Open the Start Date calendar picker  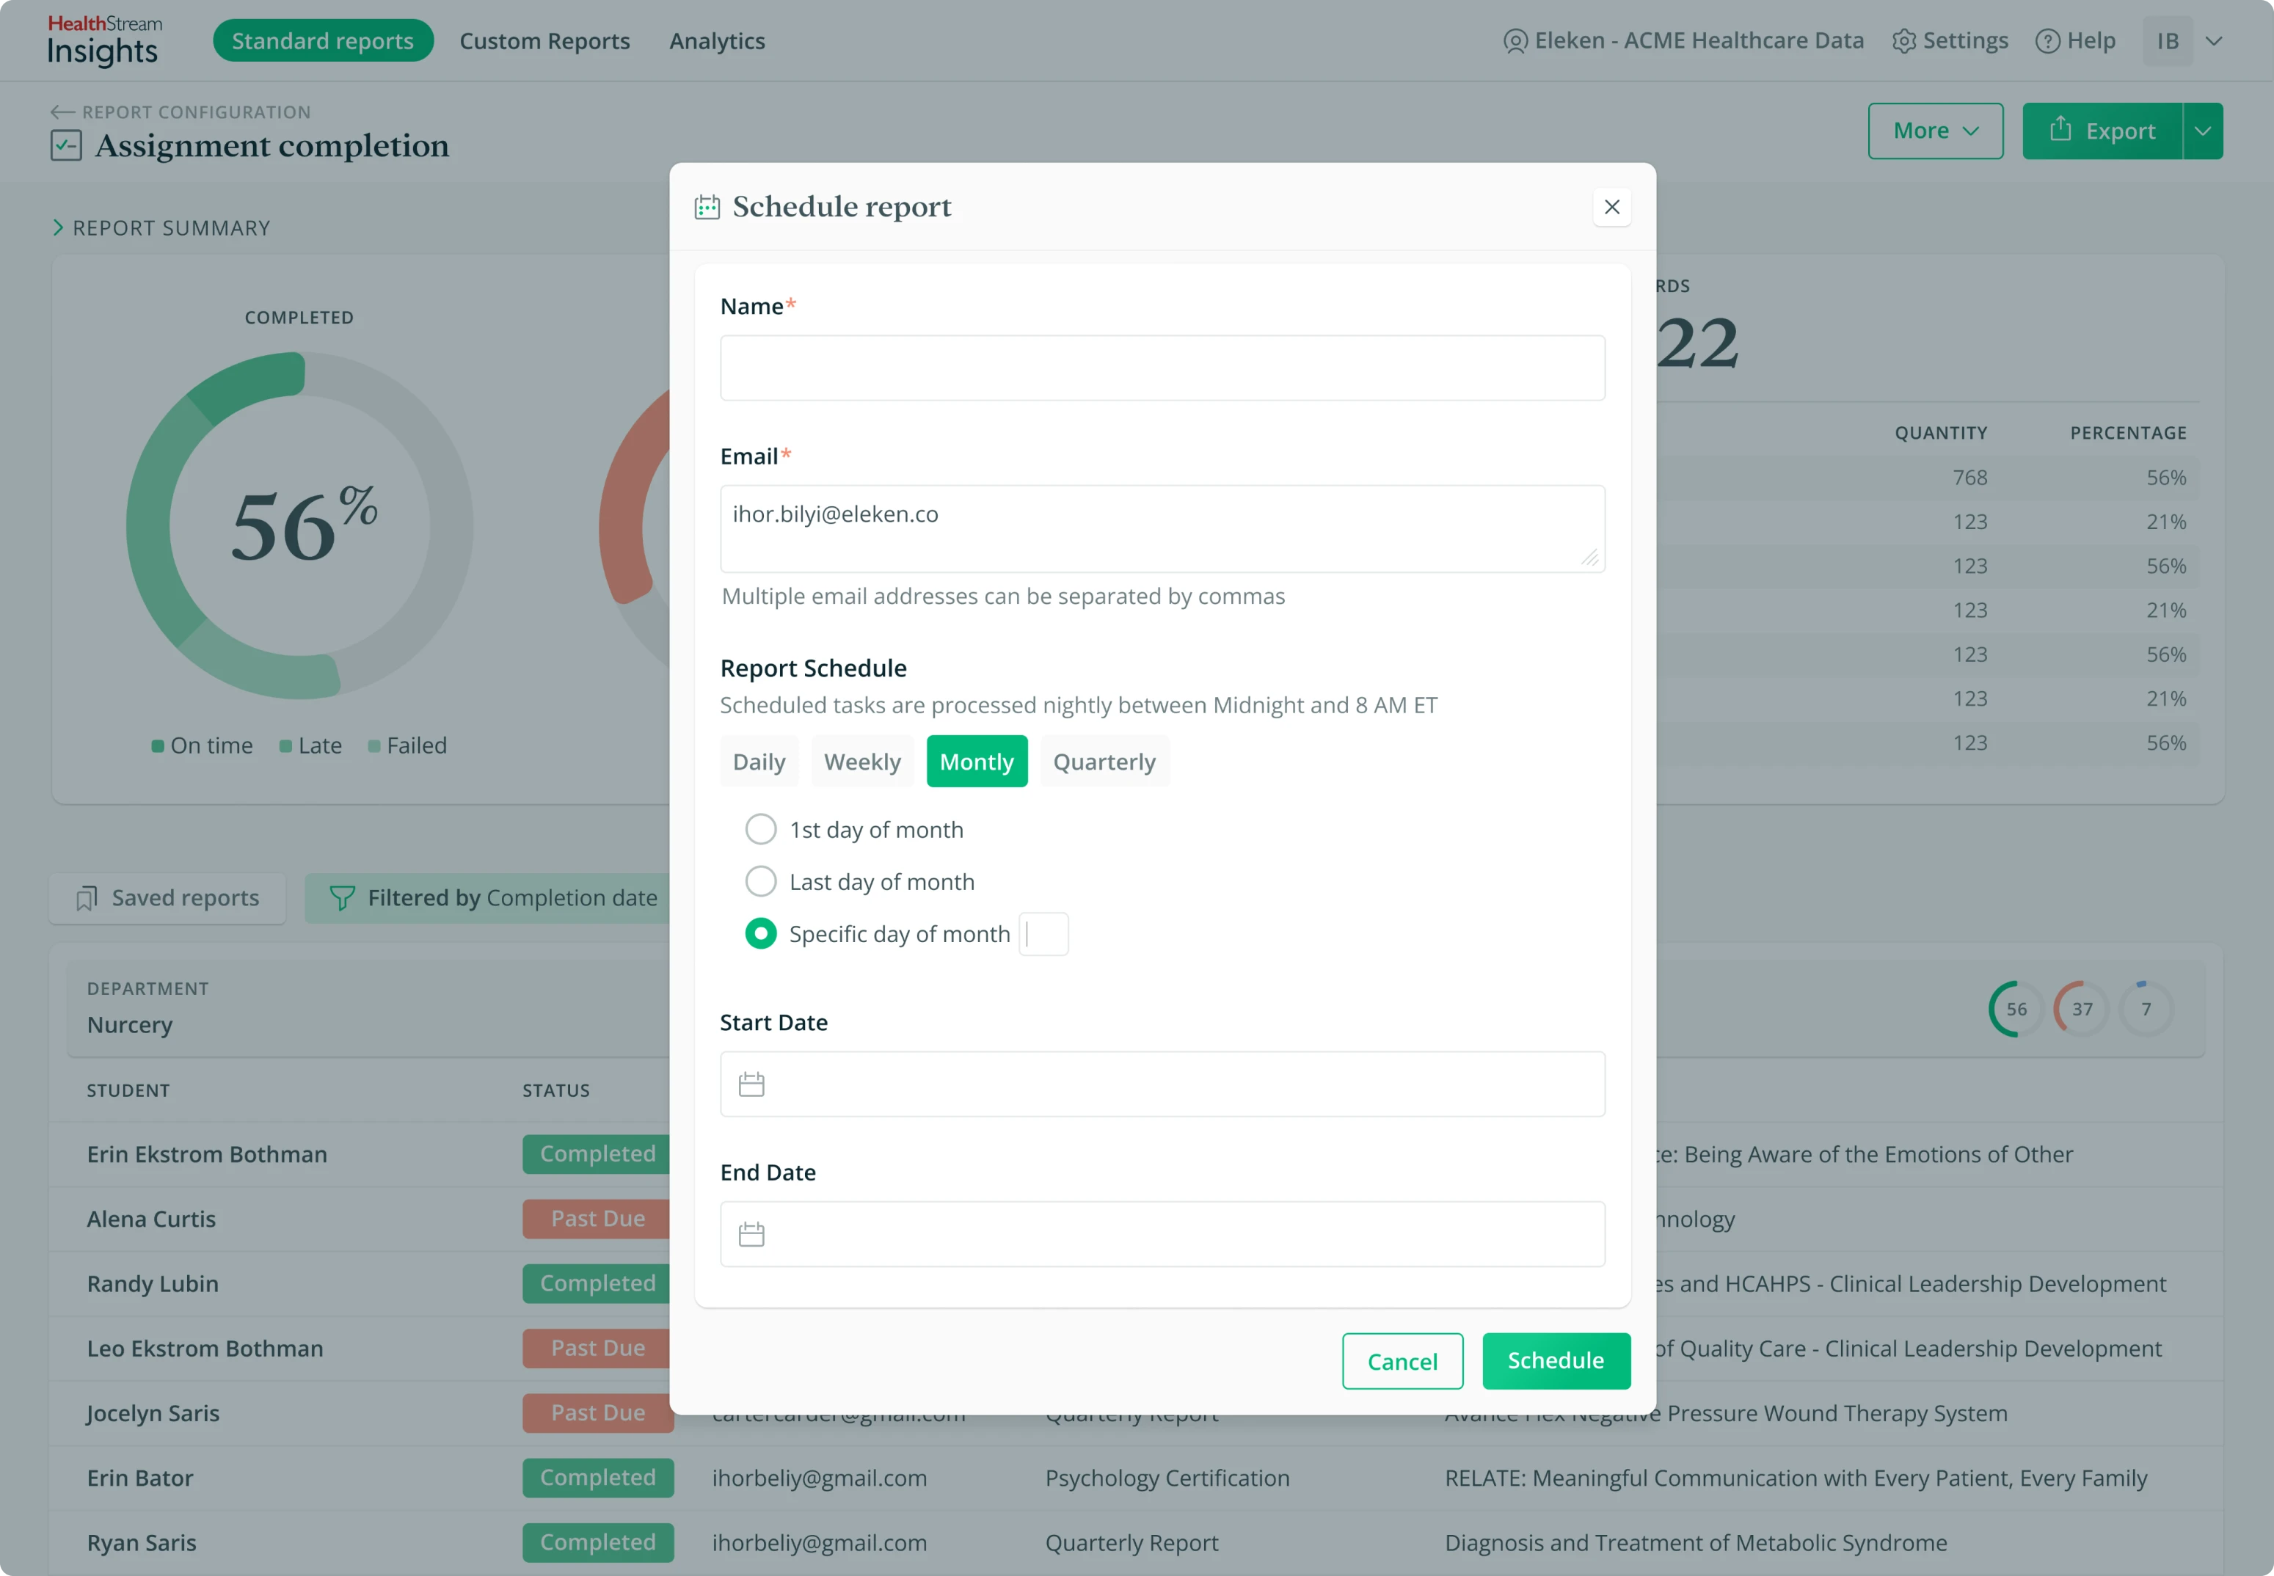point(751,1083)
